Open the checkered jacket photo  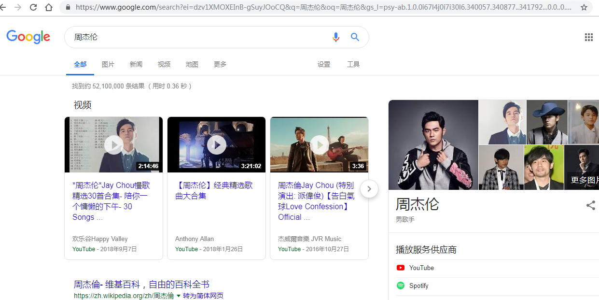(501, 168)
